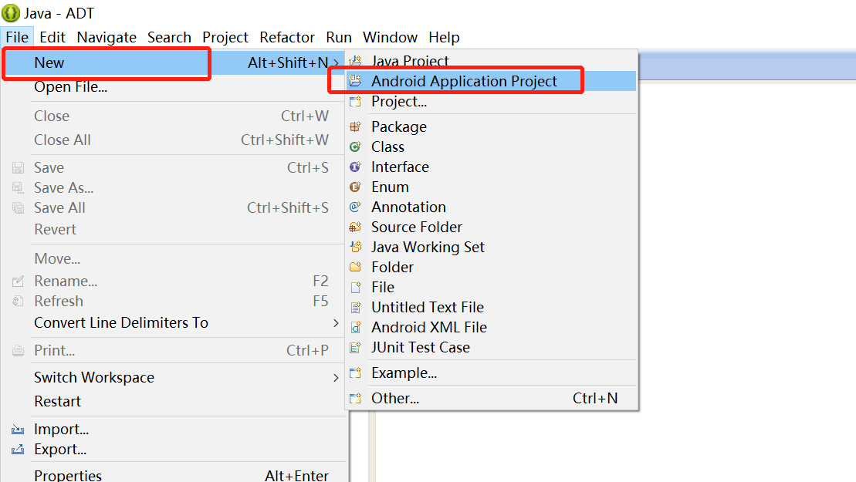Click the green Class icon
The height and width of the screenshot is (482, 856).
(355, 147)
